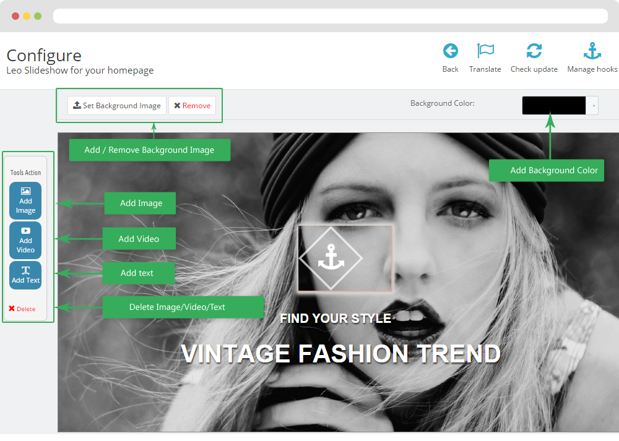The image size is (619, 441).
Task: Open the Manage hooks anchor icon
Action: coord(592,51)
